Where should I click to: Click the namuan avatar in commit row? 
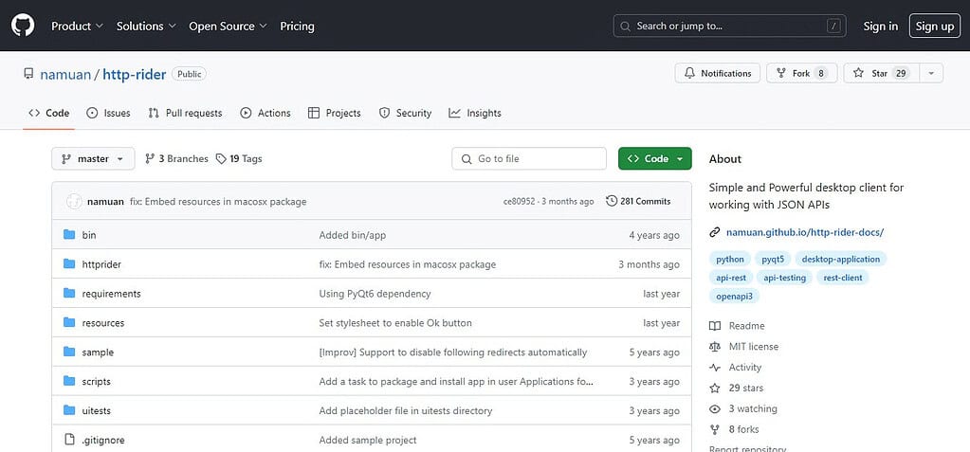74,201
